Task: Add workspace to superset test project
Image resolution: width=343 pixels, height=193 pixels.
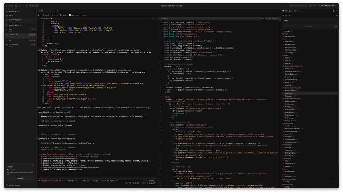Action: point(31,25)
